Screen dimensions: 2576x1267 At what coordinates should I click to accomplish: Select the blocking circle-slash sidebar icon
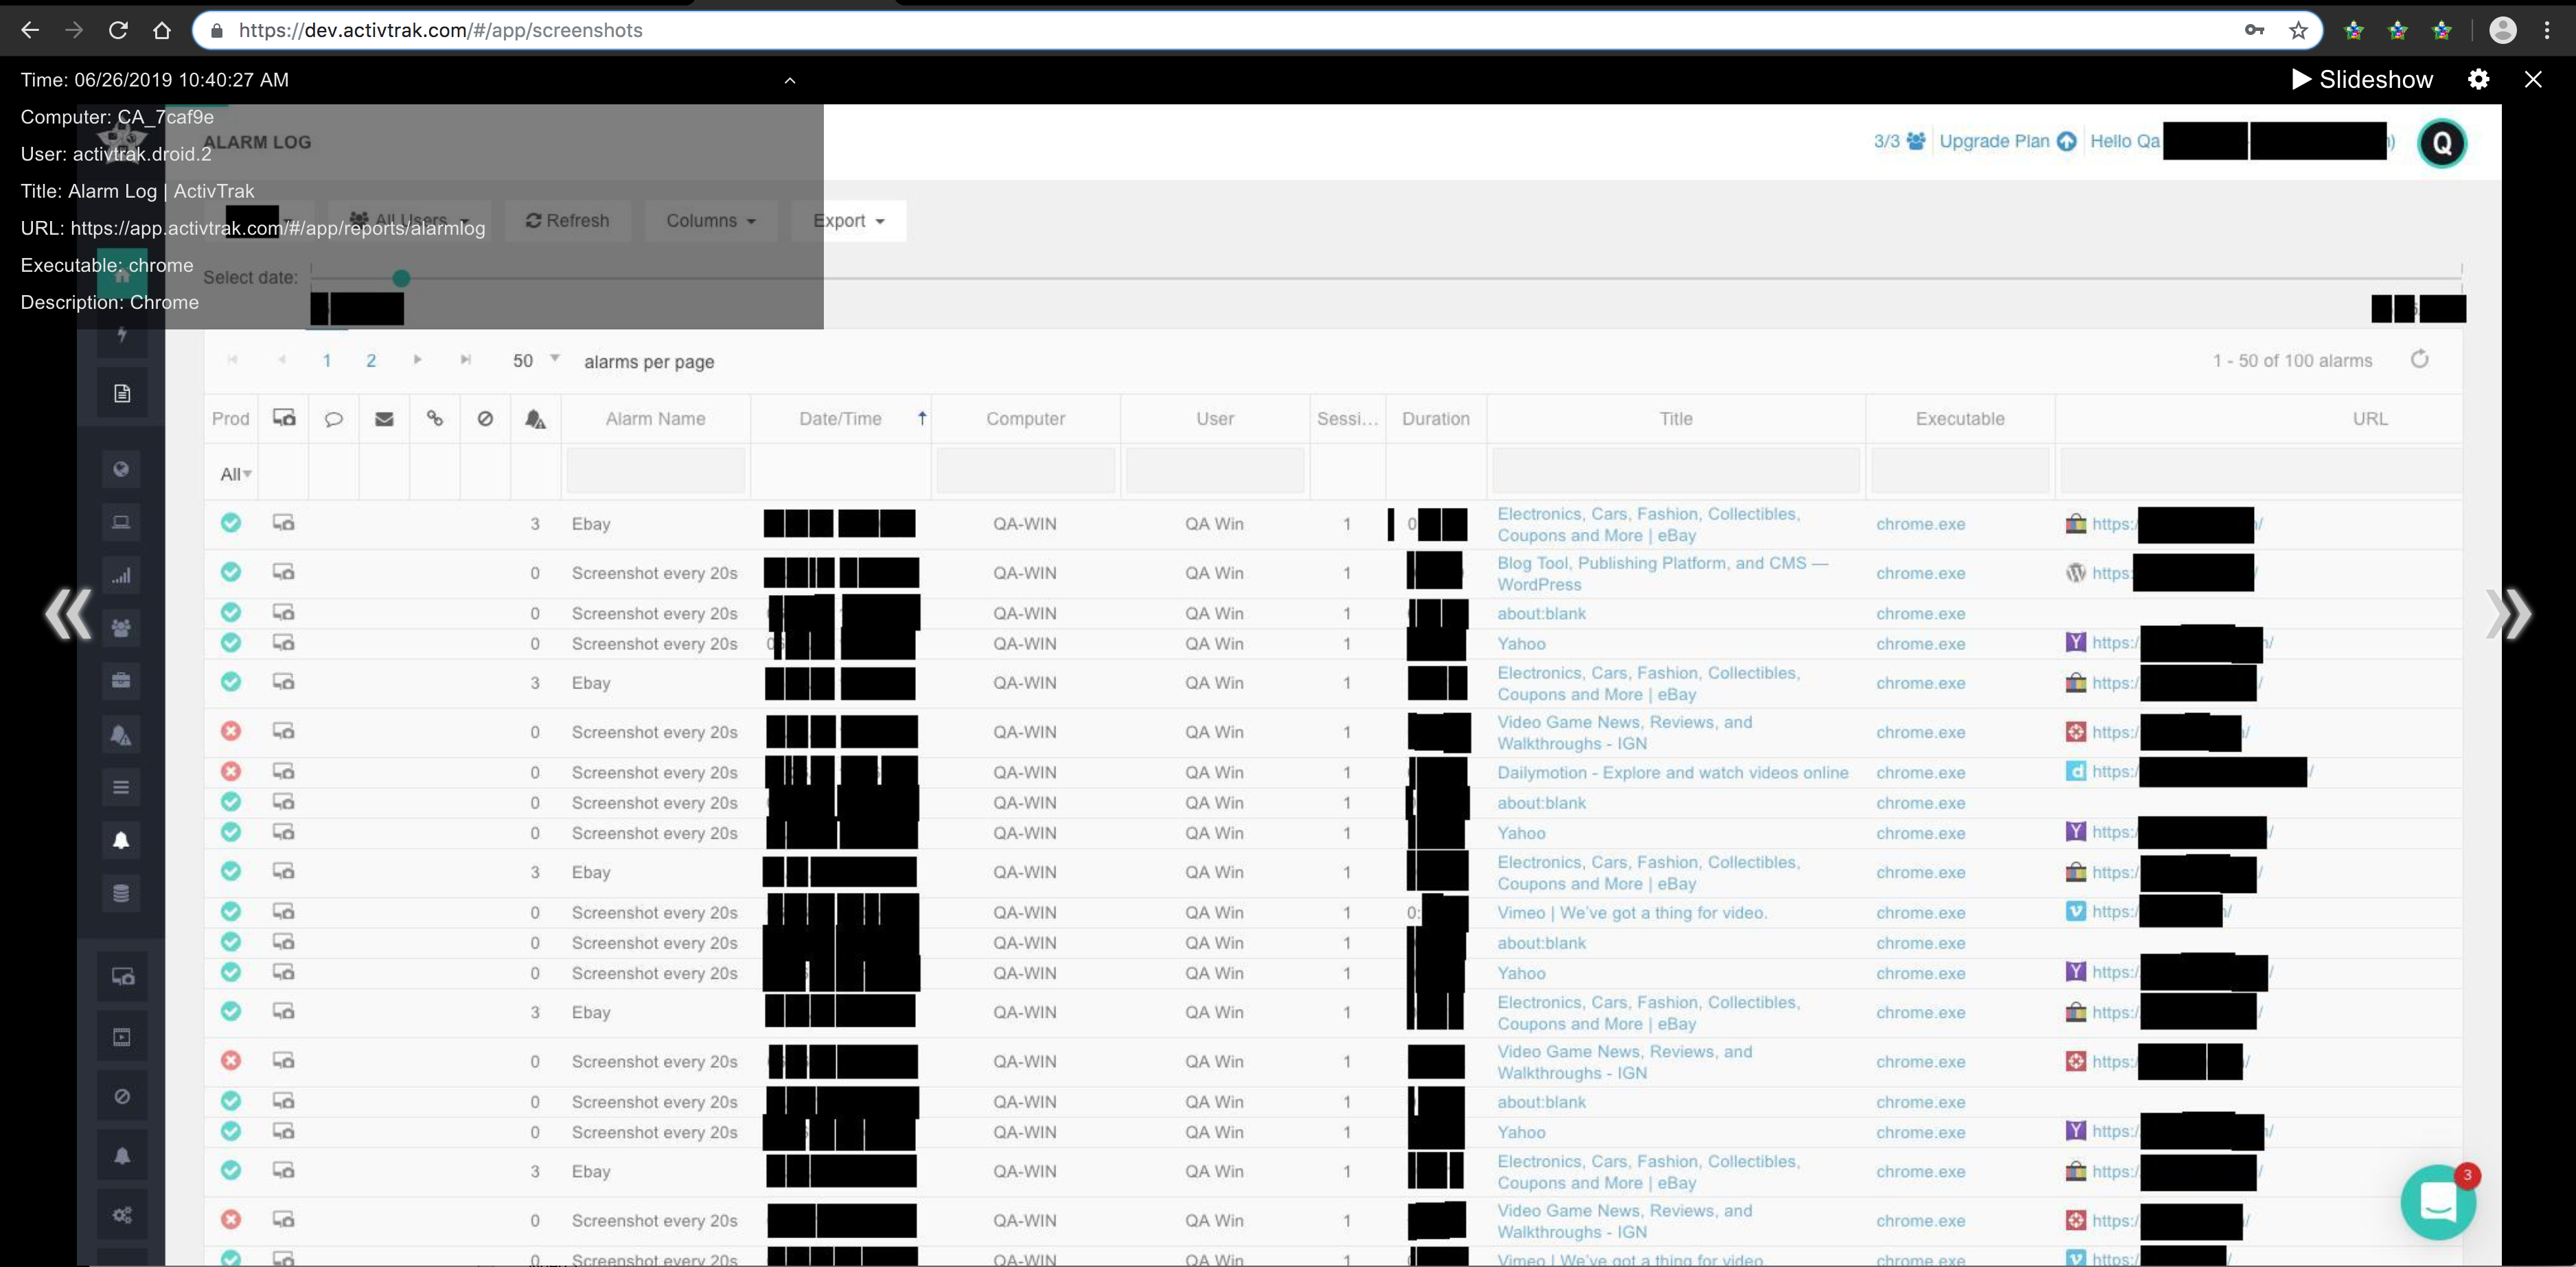[122, 1096]
